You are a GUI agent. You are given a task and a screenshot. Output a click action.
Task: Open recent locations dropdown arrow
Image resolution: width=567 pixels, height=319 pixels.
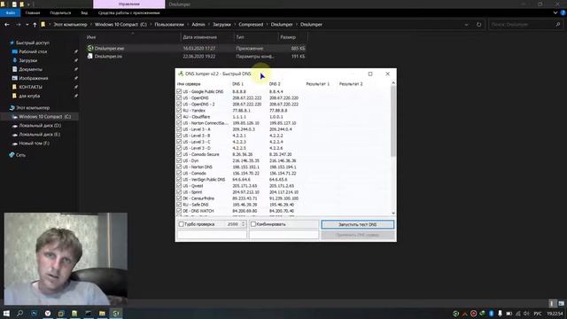click(x=27, y=25)
